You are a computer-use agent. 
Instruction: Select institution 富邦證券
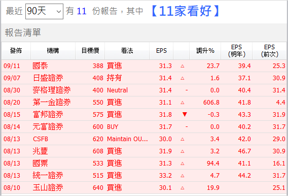48,115
